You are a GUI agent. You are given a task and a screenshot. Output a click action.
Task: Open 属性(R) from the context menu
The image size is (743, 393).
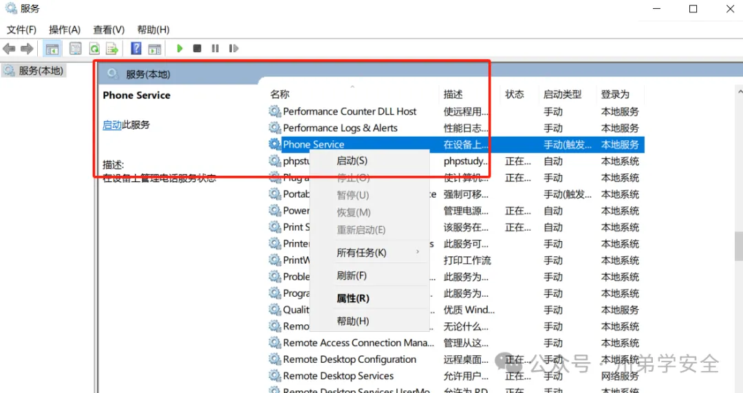[x=369, y=298]
